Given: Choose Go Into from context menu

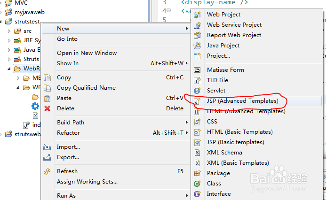Looking at the screenshot, I should coord(116,39).
